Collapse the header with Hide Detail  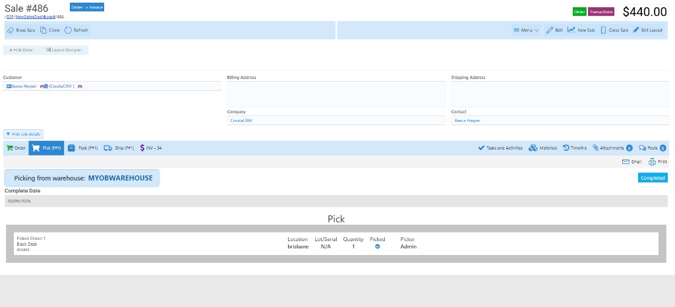[21, 50]
